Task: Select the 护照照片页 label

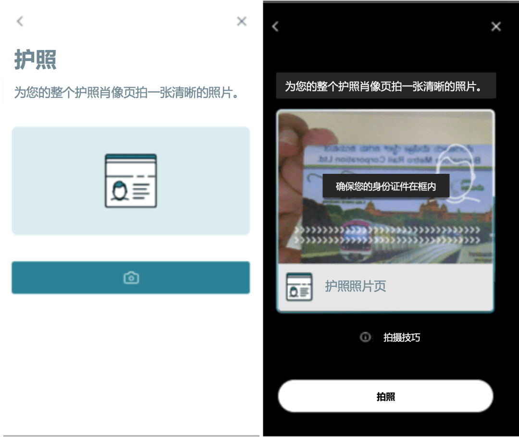Action: 356,287
